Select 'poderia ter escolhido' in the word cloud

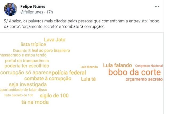pos(27,66)
